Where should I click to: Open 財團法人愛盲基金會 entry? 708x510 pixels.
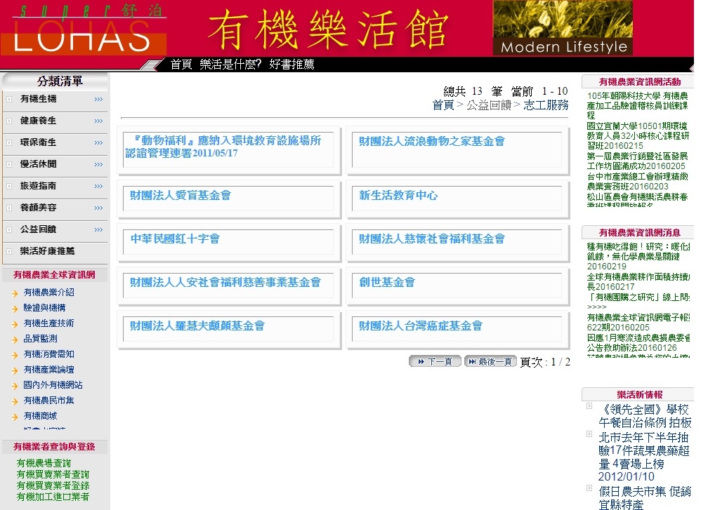(x=180, y=195)
